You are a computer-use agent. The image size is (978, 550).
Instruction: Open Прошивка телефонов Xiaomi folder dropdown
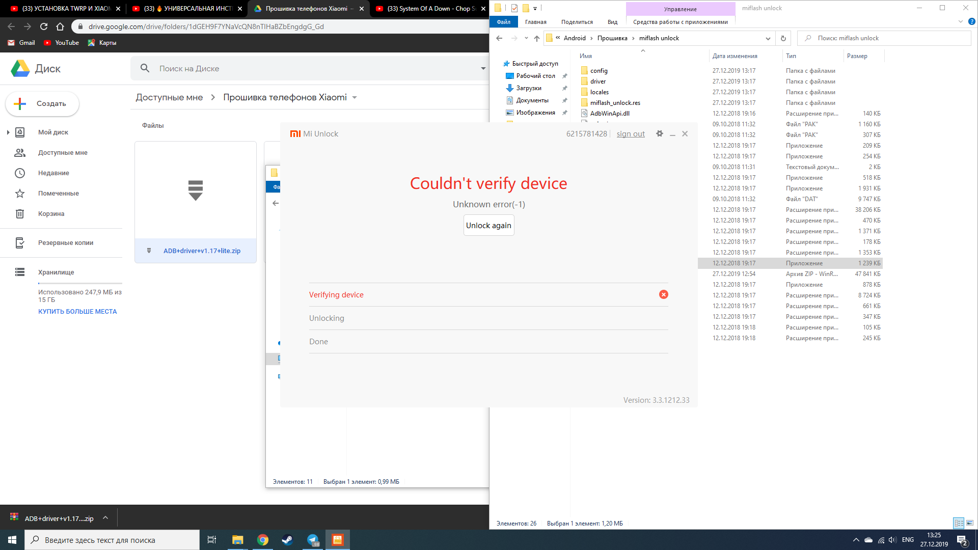tap(355, 98)
